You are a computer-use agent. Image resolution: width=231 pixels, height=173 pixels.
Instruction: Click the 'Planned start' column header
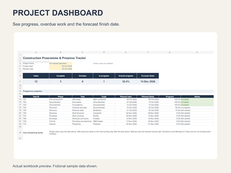126,97
